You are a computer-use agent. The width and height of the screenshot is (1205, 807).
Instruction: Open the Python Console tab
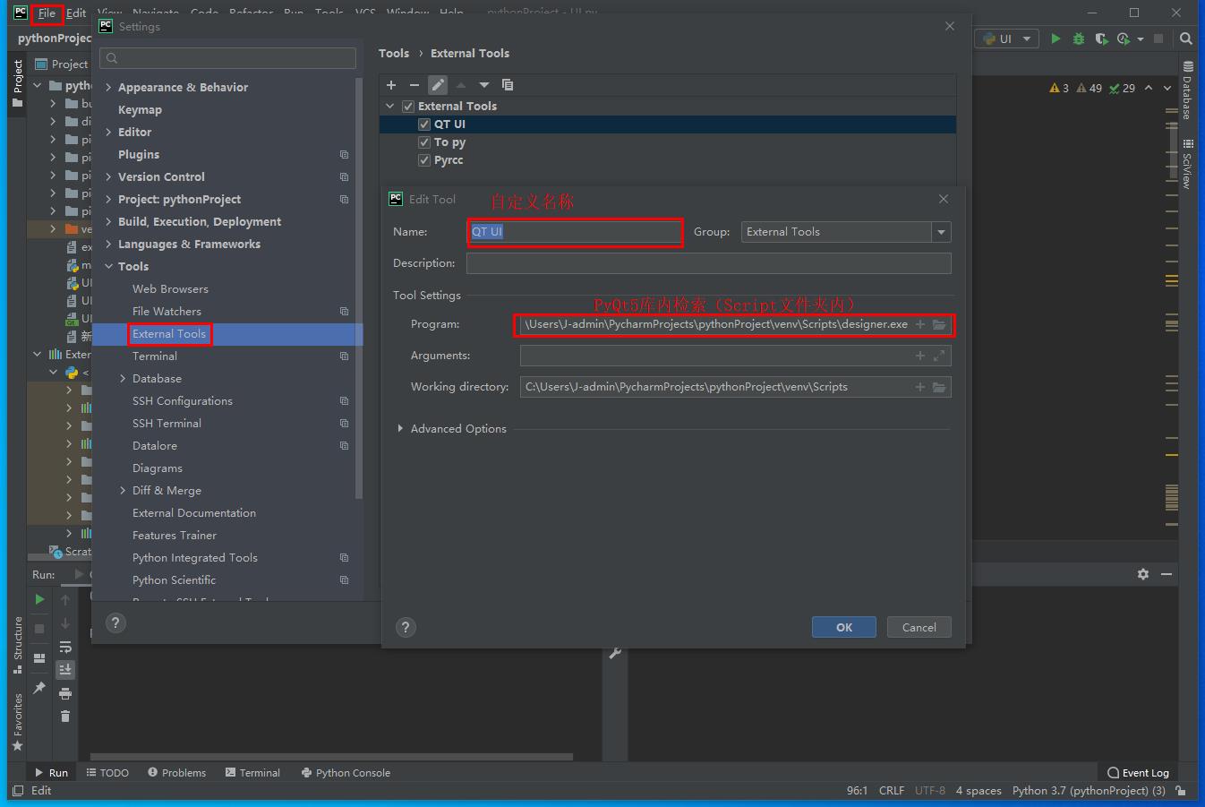click(x=346, y=772)
